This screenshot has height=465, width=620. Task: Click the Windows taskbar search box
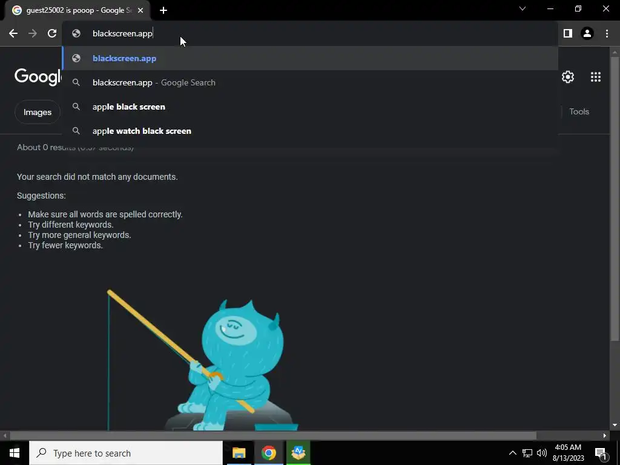(x=126, y=453)
